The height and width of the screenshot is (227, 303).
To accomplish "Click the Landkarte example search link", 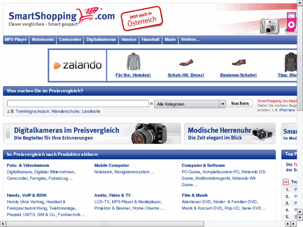I will tap(91, 111).
